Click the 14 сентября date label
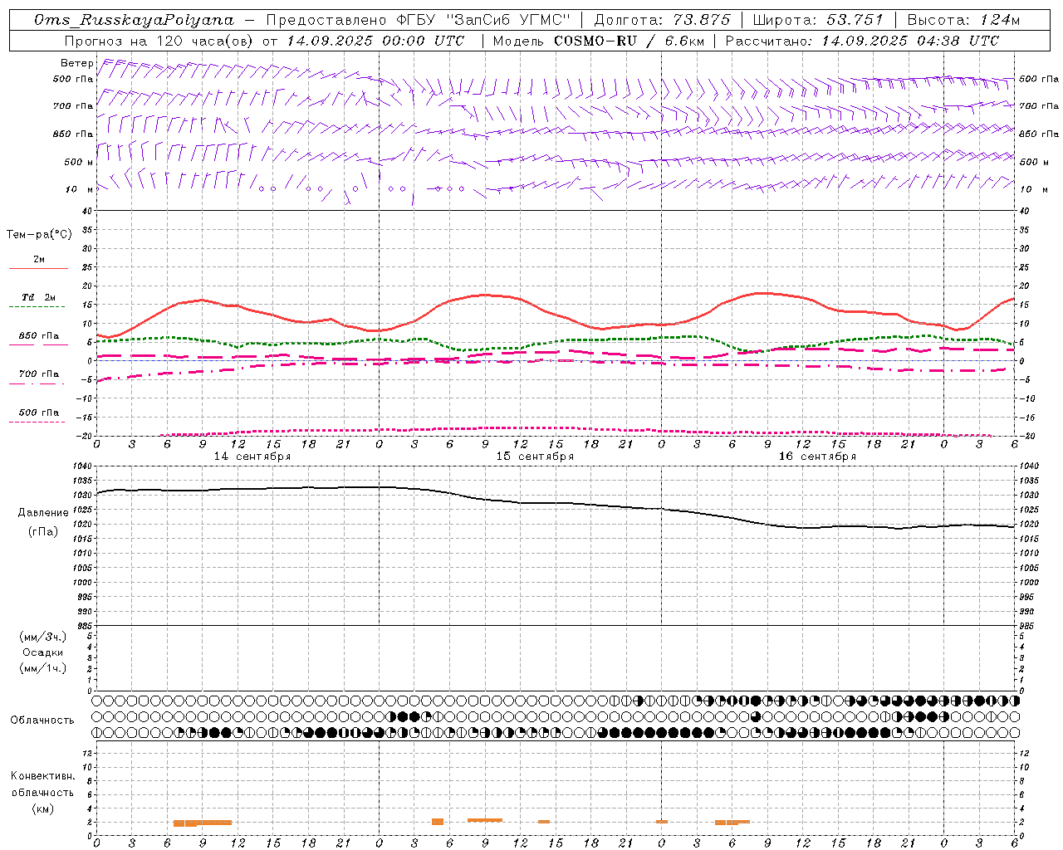1063x850 pixels. click(x=252, y=457)
